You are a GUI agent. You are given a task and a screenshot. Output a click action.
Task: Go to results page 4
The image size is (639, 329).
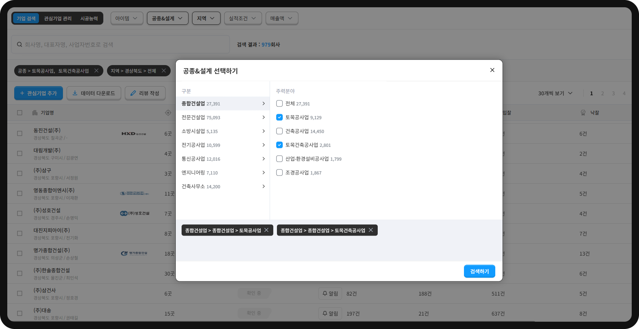[x=624, y=93]
